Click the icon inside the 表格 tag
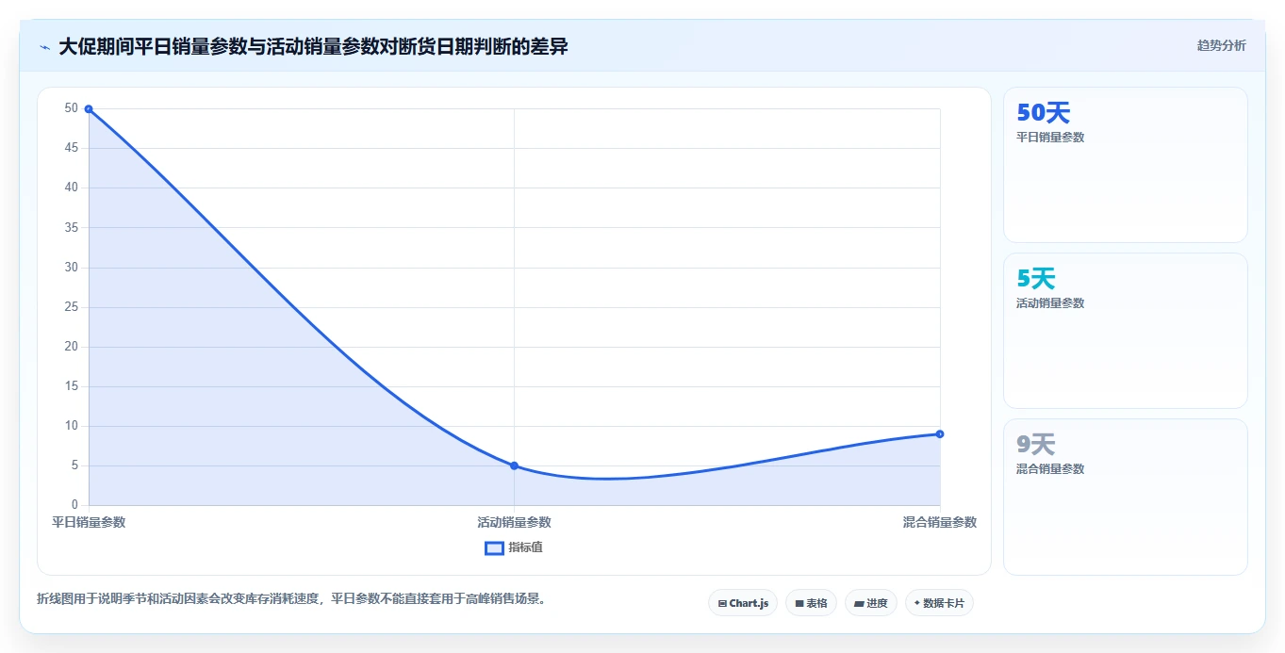1285x653 pixels. tap(799, 603)
